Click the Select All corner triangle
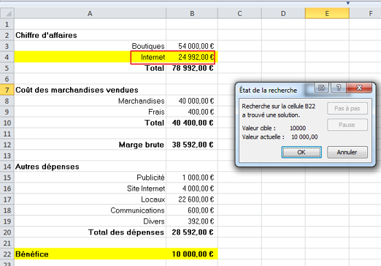 point(7,13)
